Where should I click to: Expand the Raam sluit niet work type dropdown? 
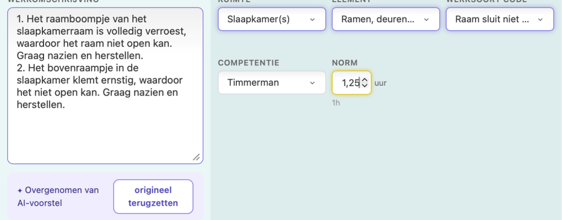(x=500, y=19)
